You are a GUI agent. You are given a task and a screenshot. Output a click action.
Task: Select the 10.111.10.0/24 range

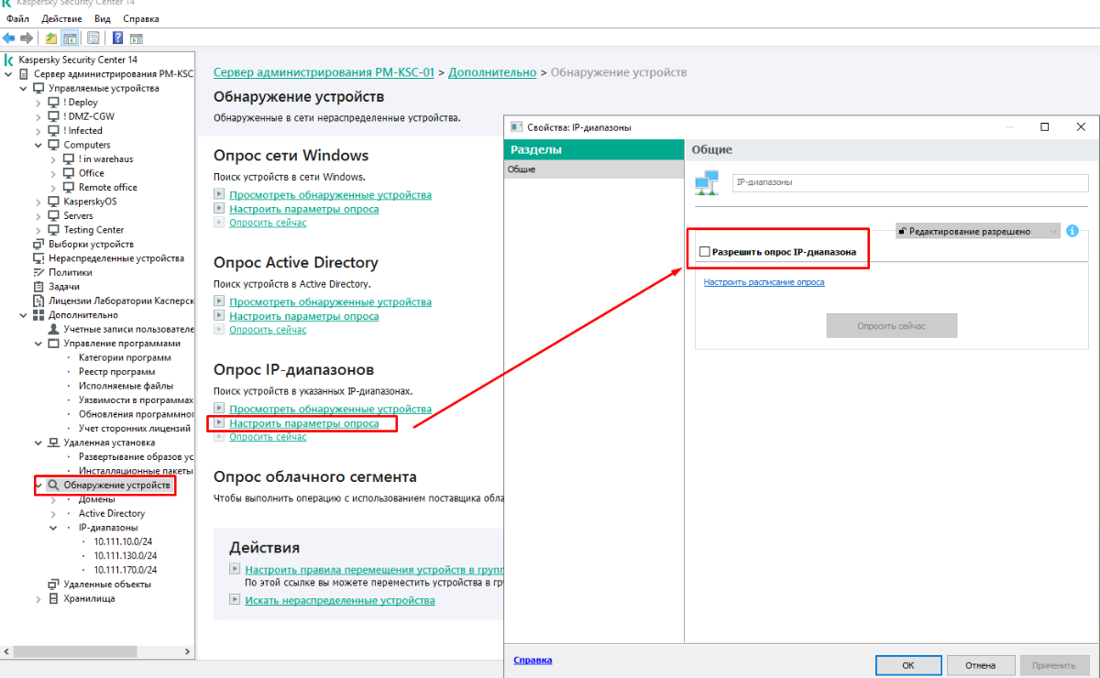pyautogui.click(x=122, y=541)
